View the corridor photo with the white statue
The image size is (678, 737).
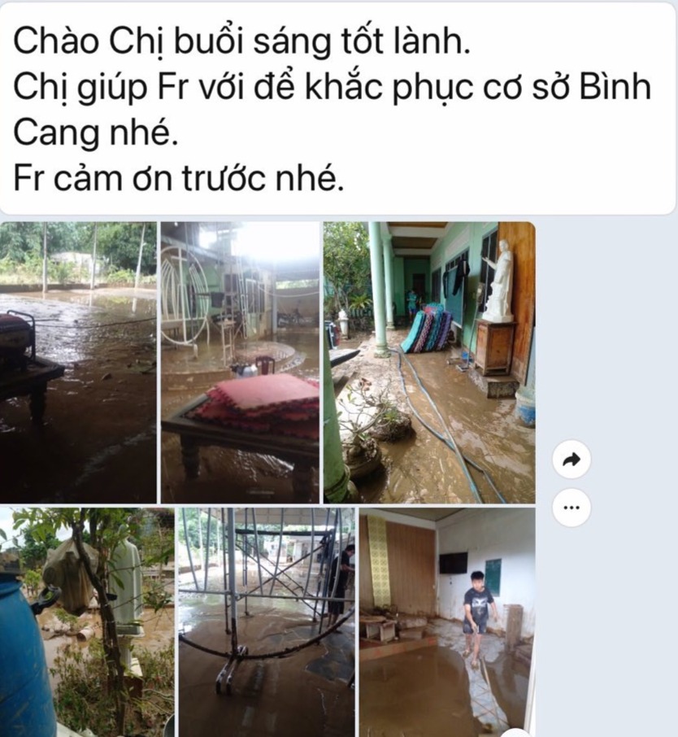(x=429, y=362)
